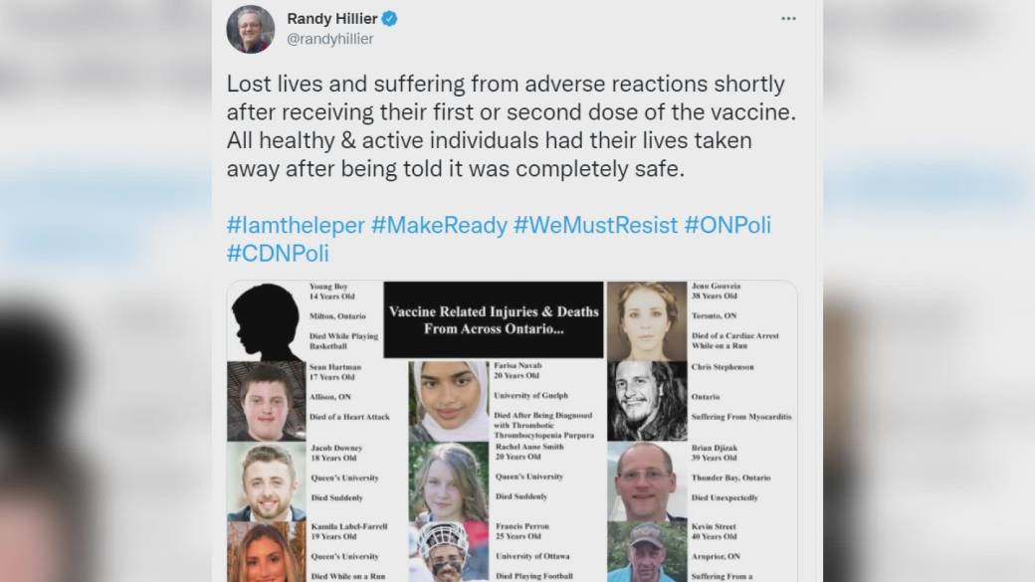The image size is (1035, 582).
Task: Open the black banner titled Vaccine Related Injuries
Action: (494, 320)
